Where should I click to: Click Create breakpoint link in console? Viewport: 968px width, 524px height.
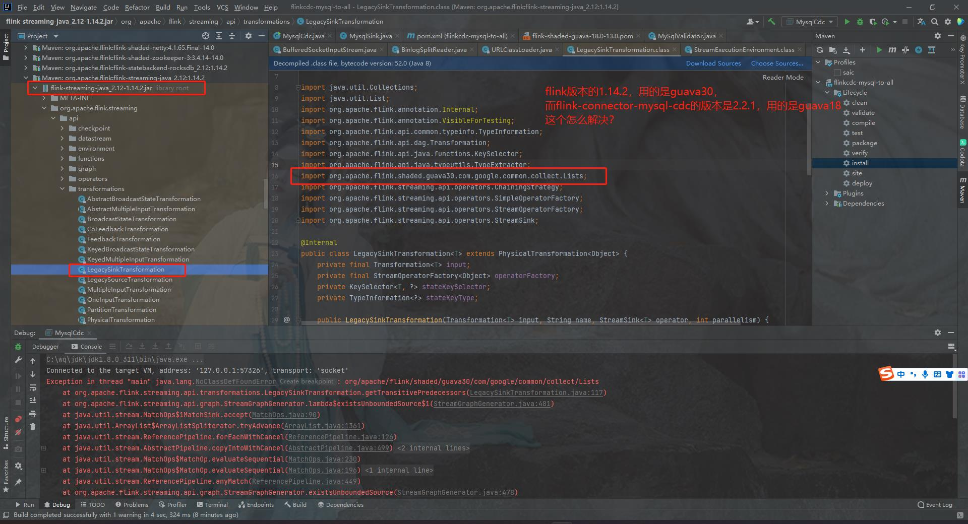(307, 381)
